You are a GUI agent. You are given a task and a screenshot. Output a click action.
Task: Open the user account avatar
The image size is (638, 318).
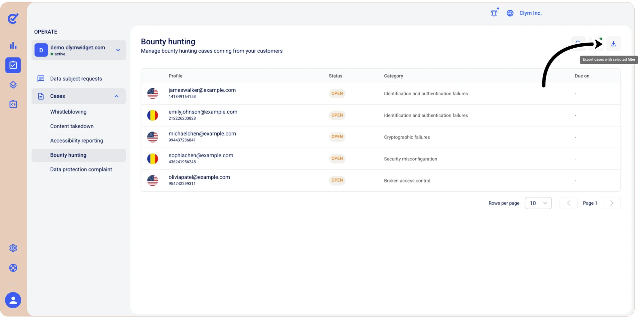[x=13, y=300]
